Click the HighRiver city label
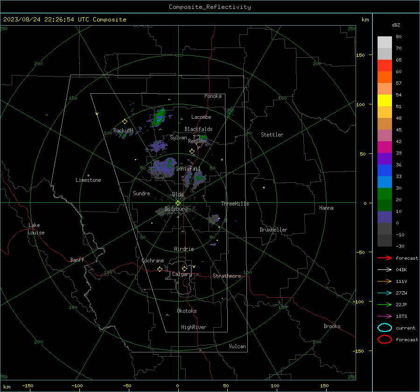 pos(194,327)
